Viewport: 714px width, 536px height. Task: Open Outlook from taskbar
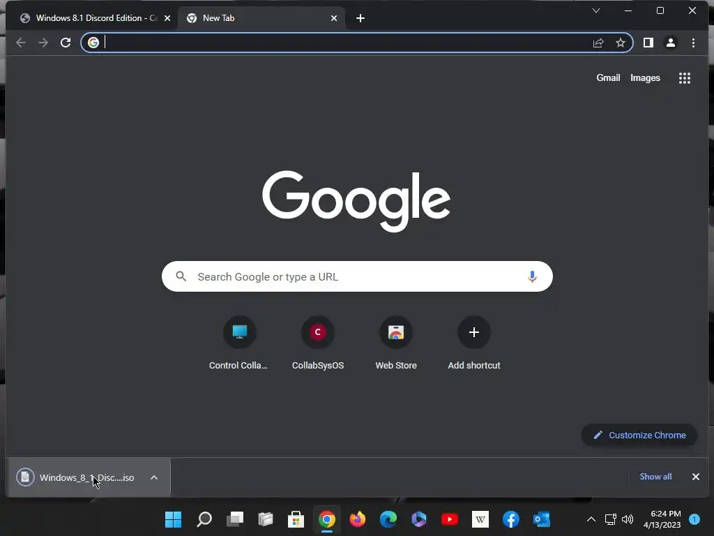(541, 519)
